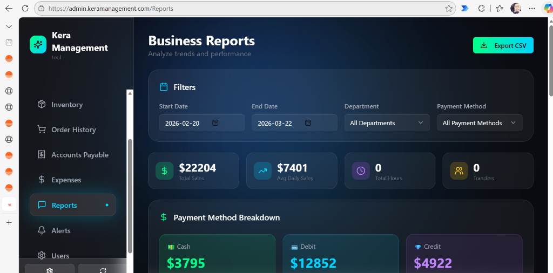Click the Cash banknote icon

(x=171, y=247)
